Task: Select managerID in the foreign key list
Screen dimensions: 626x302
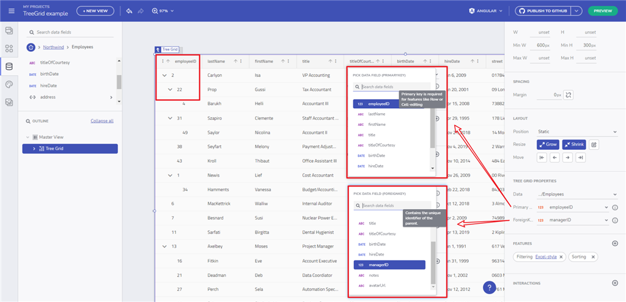Action: 389,265
